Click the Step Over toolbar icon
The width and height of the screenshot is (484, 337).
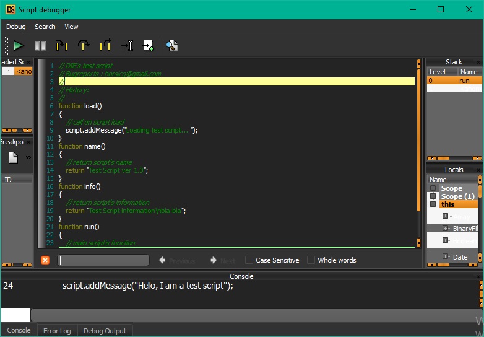pos(84,45)
